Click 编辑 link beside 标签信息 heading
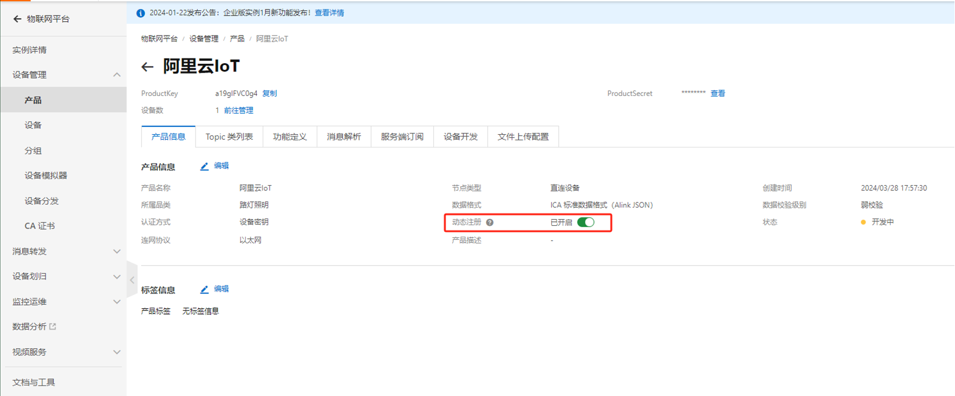Viewport: 955px width, 396px height. click(x=221, y=289)
